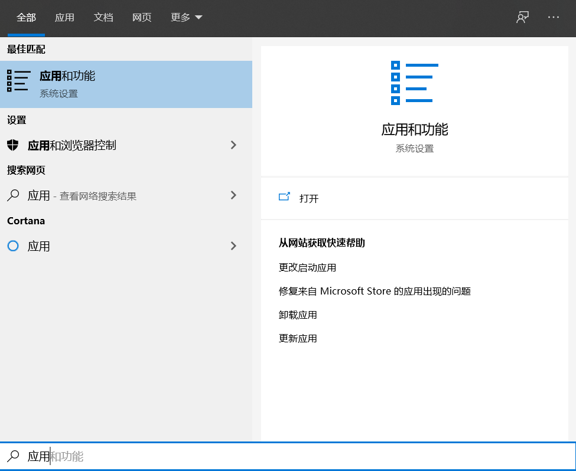Expand the Cortana 应用 result chevron

point(233,246)
